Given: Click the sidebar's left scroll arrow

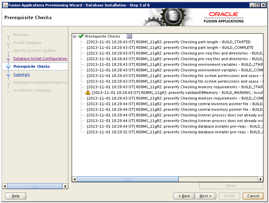Looking at the screenshot, I should (x=5, y=186).
